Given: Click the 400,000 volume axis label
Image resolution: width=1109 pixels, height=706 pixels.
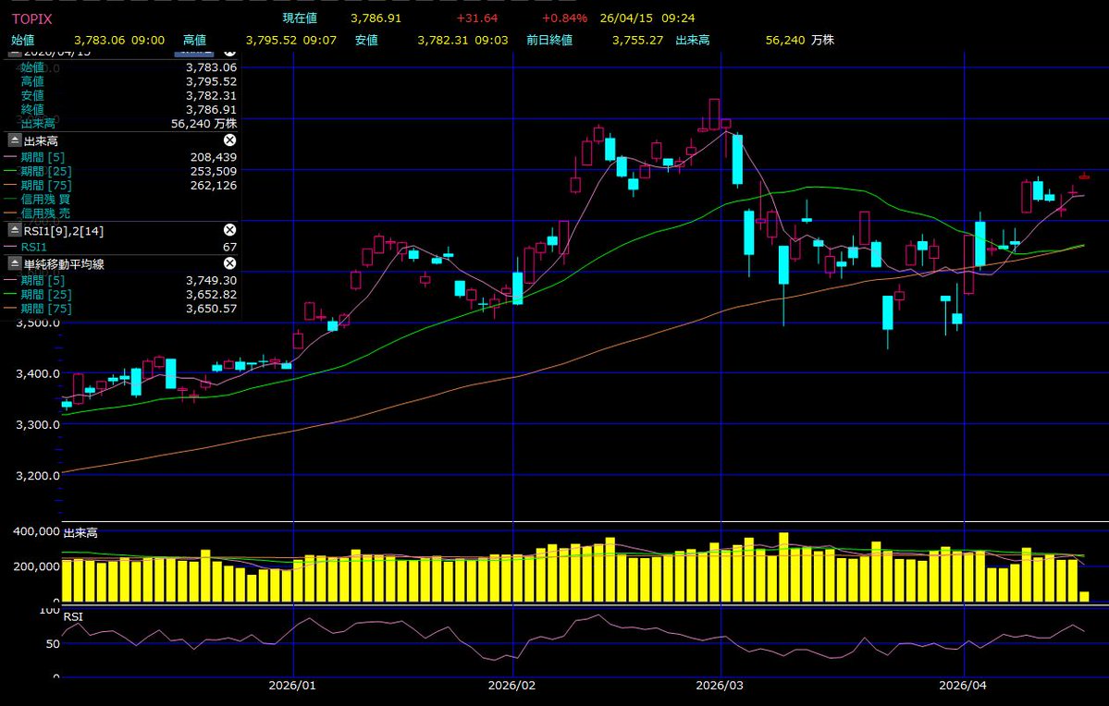Looking at the screenshot, I should 36,531.
